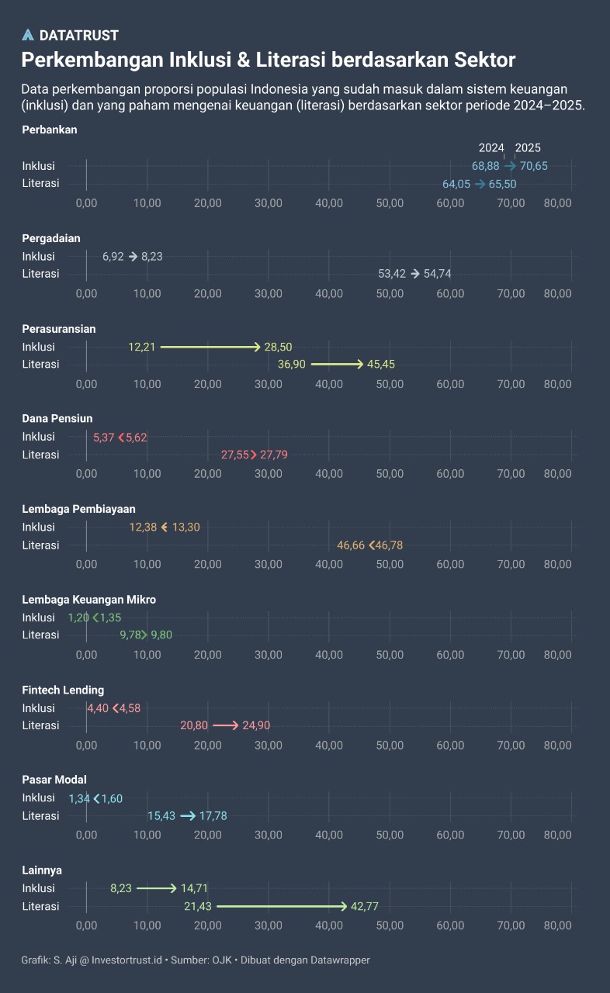Click the long Perasuransian Inklusi arrow

click(210, 347)
